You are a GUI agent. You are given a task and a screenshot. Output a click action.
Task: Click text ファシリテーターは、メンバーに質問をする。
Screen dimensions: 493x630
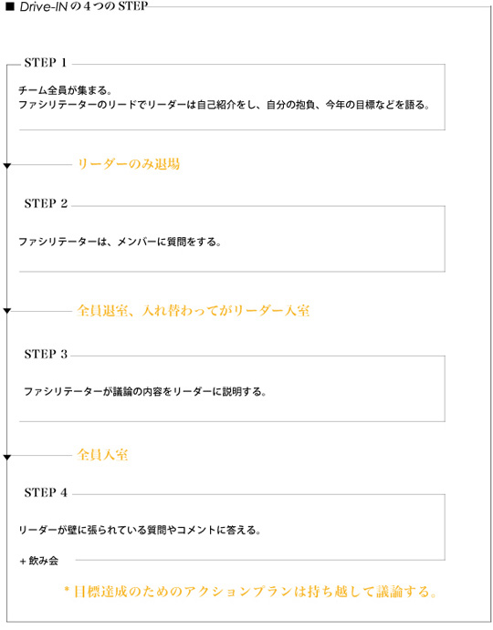(120, 242)
